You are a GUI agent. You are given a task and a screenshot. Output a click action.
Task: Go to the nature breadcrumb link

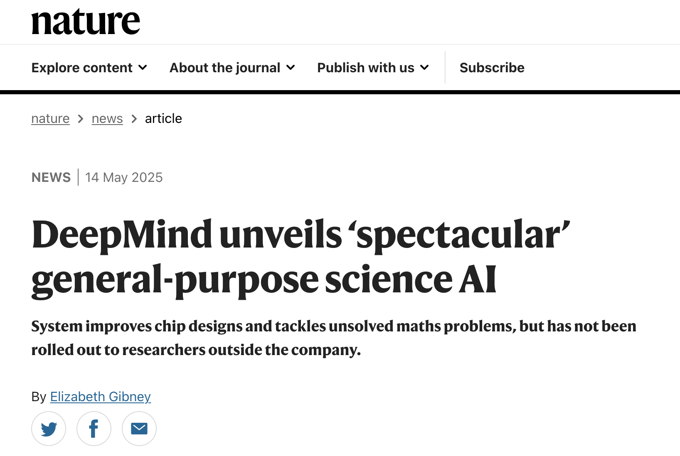click(50, 119)
